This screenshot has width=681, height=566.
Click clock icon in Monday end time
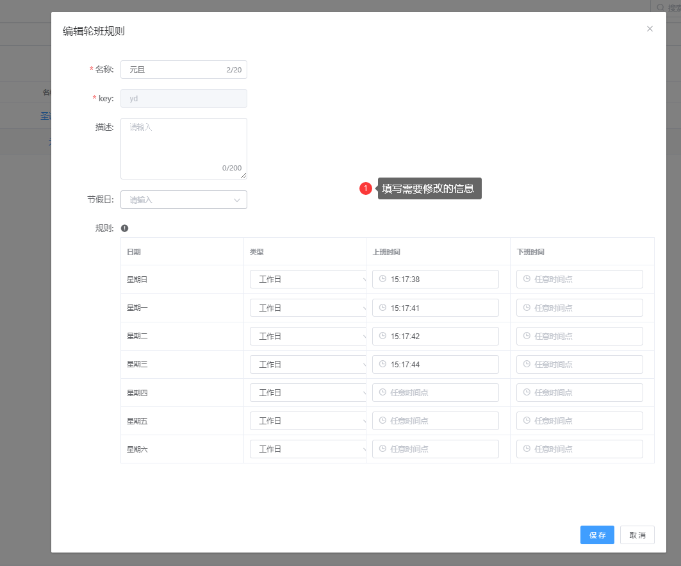click(x=527, y=308)
